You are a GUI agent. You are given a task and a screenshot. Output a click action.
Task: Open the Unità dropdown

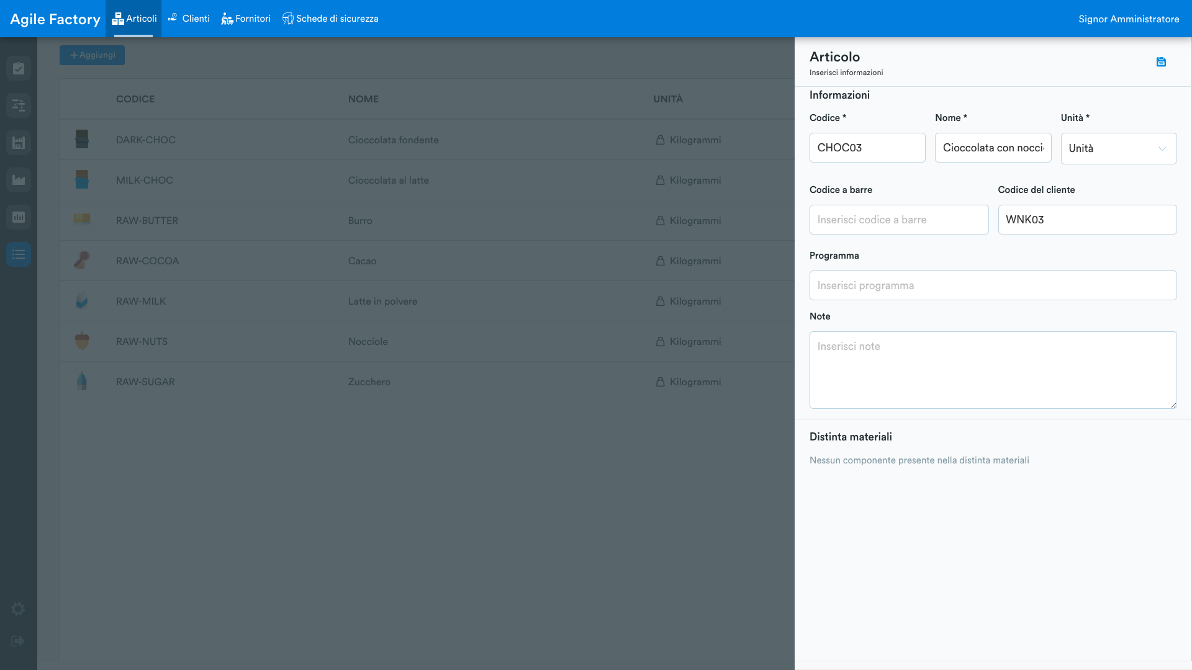[1119, 148]
